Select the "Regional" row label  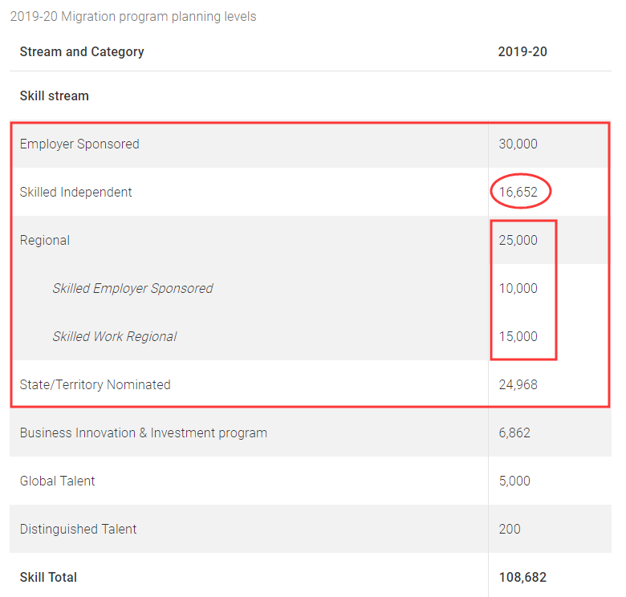point(45,240)
